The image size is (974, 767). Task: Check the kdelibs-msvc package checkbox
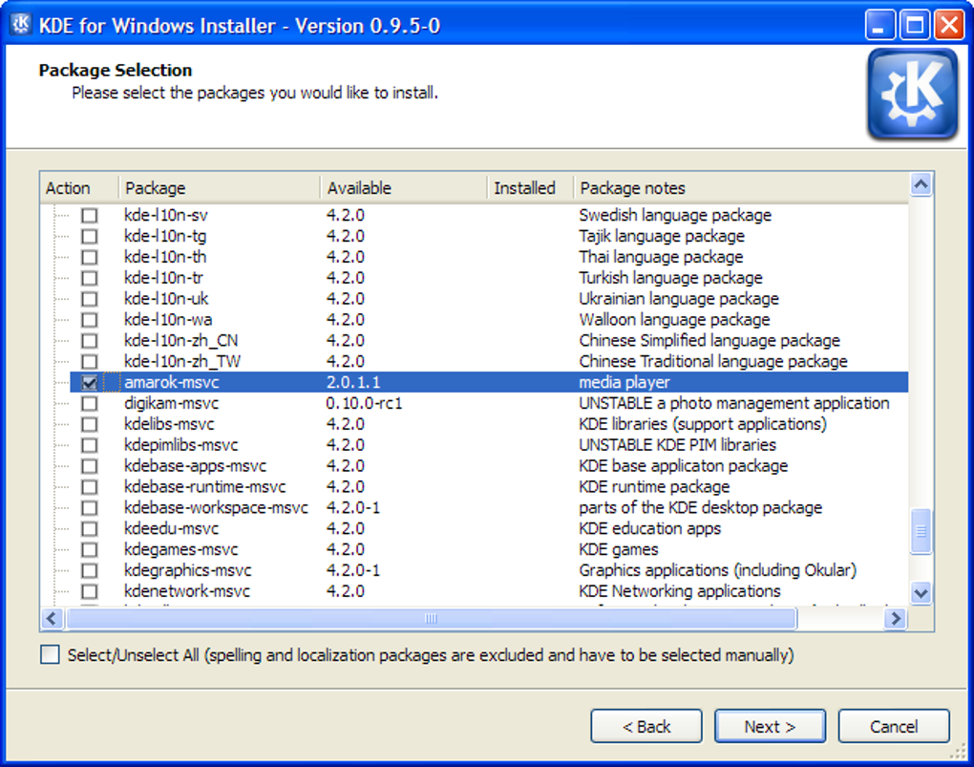(x=90, y=424)
